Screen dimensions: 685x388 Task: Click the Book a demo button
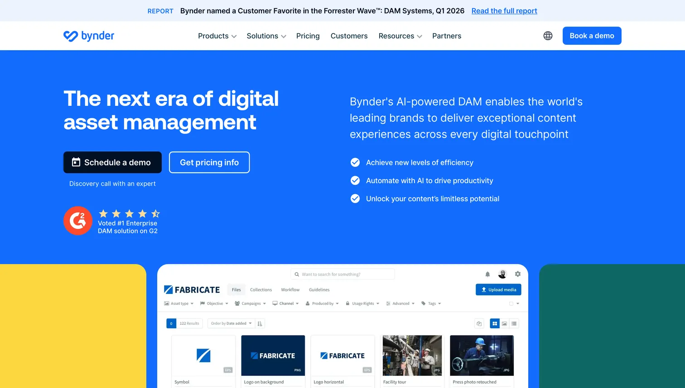click(x=592, y=36)
